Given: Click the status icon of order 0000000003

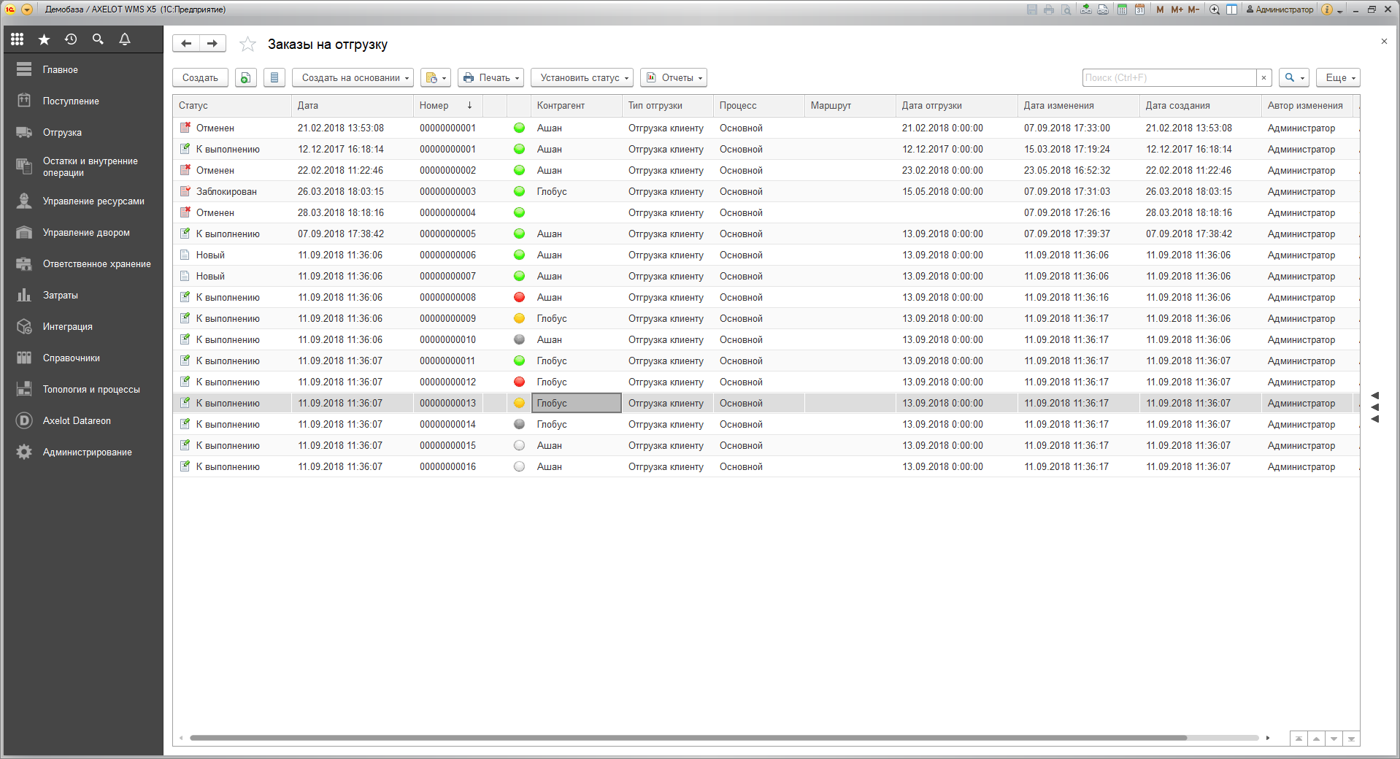Looking at the screenshot, I should tap(185, 191).
